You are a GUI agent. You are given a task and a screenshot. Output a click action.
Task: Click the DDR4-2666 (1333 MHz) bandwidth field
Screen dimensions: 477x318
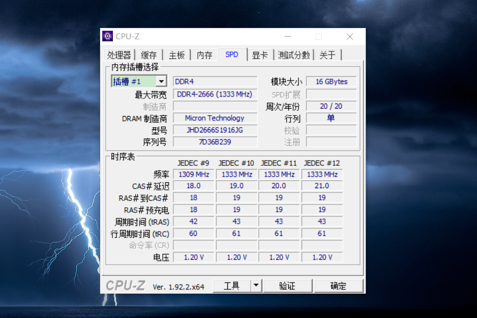[215, 94]
